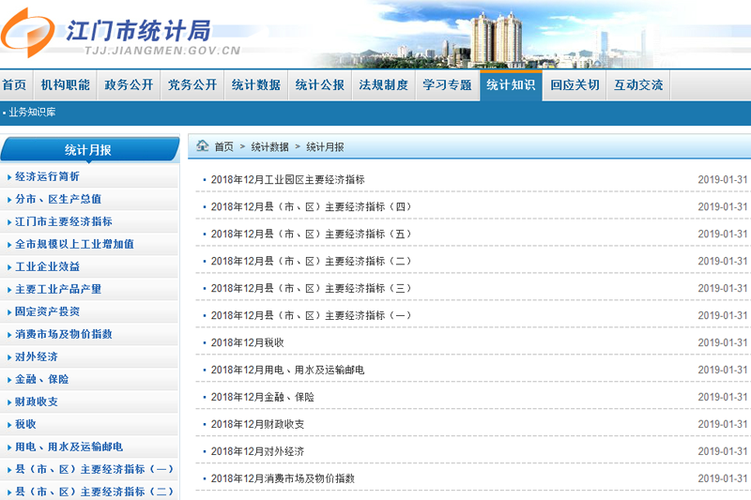Open 税收 in the sidebar
The width and height of the screenshot is (751, 500).
click(x=25, y=424)
